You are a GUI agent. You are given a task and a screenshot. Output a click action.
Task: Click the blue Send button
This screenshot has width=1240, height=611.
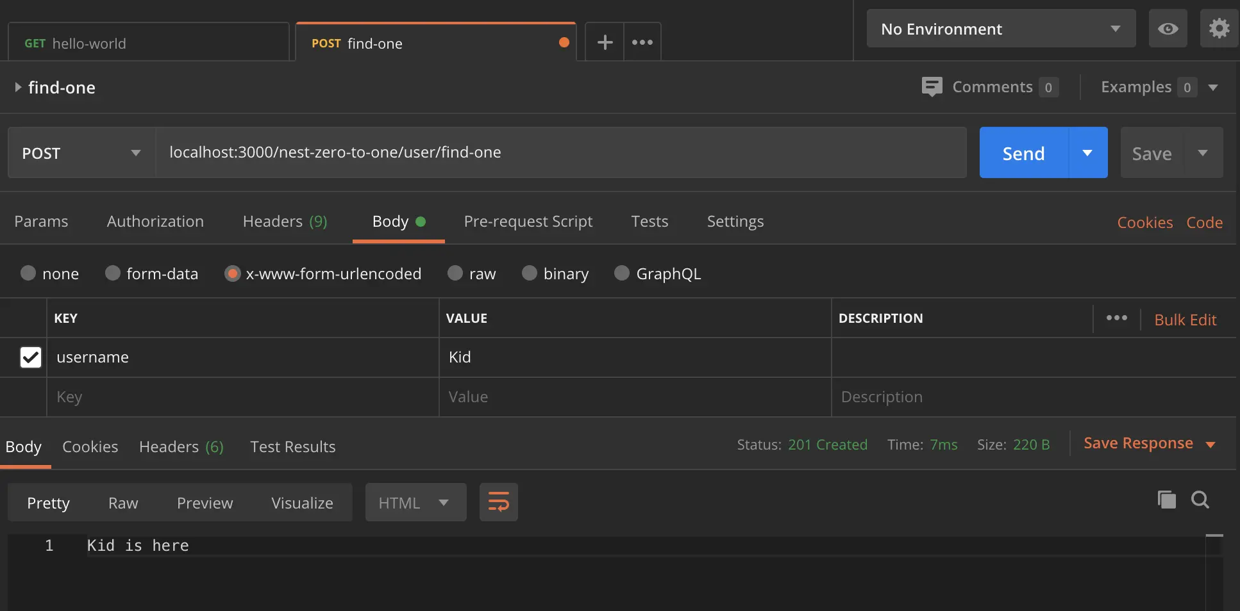[x=1024, y=153]
